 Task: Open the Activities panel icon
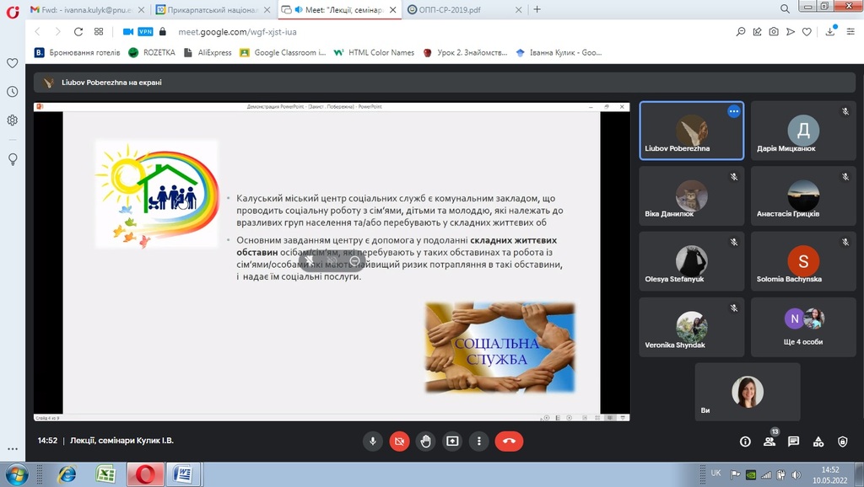(818, 441)
